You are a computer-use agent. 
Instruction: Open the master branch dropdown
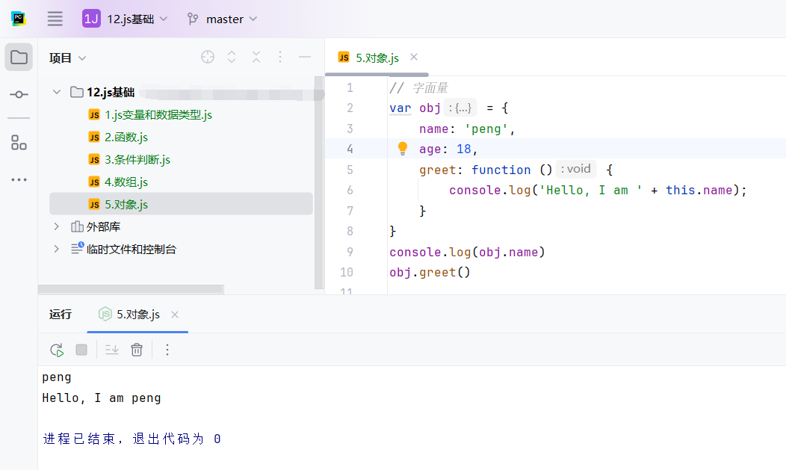[x=222, y=19]
